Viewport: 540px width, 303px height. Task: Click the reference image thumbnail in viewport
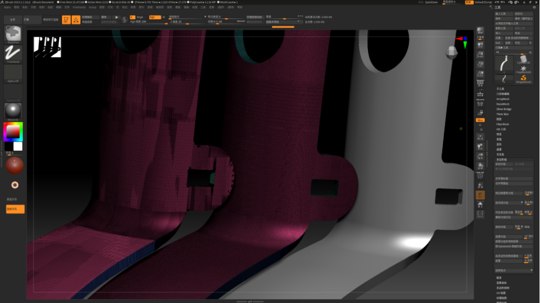(x=47, y=47)
